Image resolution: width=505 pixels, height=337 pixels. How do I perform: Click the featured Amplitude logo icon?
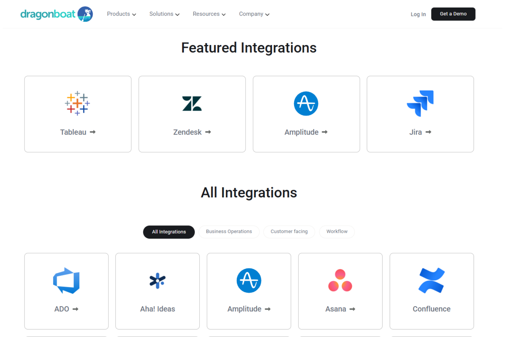pos(306,103)
